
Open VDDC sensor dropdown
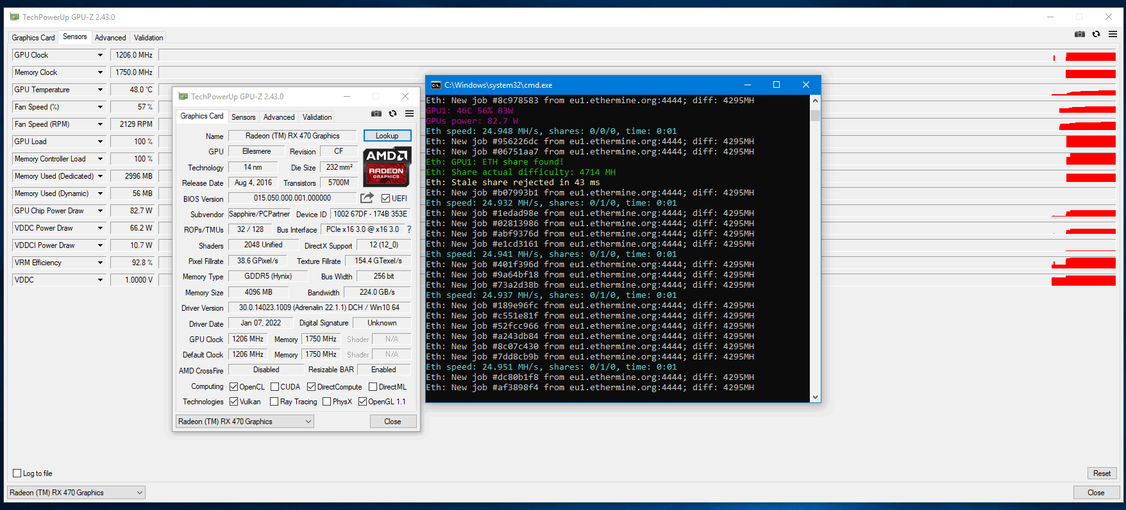[100, 280]
